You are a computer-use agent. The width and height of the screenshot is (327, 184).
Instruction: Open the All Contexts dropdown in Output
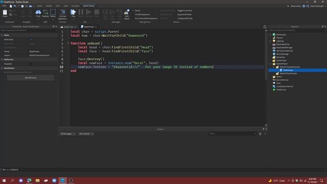86,134
